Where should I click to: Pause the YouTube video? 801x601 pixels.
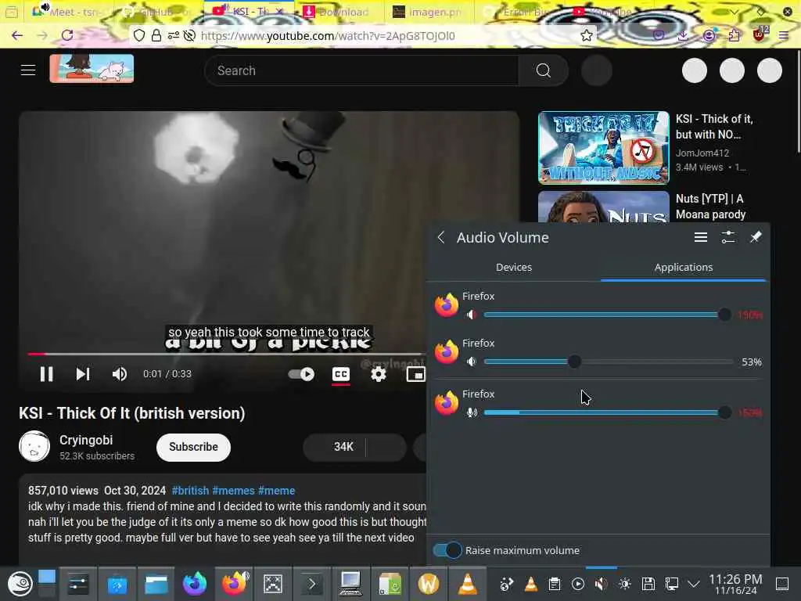pyautogui.click(x=46, y=374)
